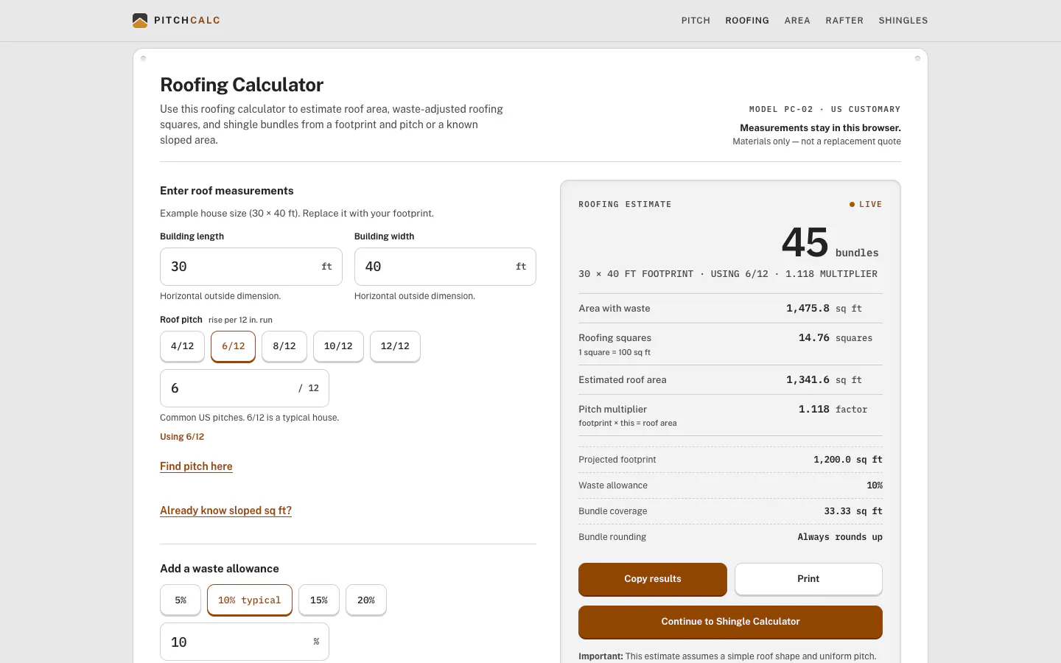Focus the Building width input
Viewport: 1061px width, 663px height.
[x=445, y=267]
